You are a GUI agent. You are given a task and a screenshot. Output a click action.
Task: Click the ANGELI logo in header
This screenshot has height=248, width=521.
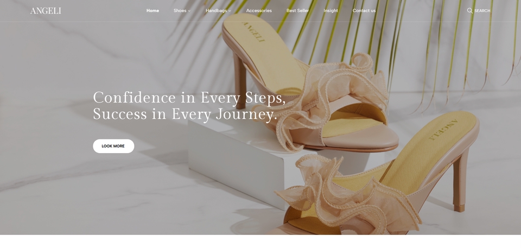point(46,11)
